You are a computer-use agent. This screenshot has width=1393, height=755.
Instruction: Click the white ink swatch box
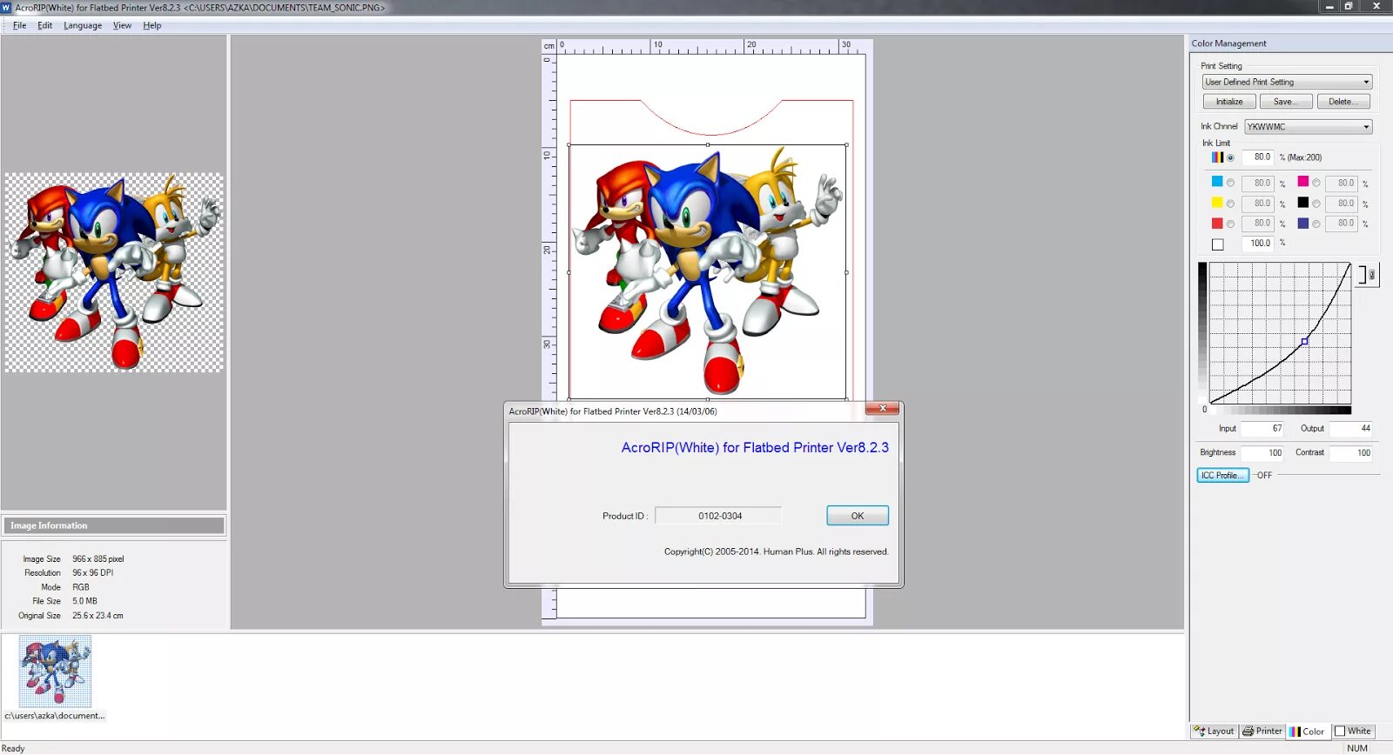1217,244
